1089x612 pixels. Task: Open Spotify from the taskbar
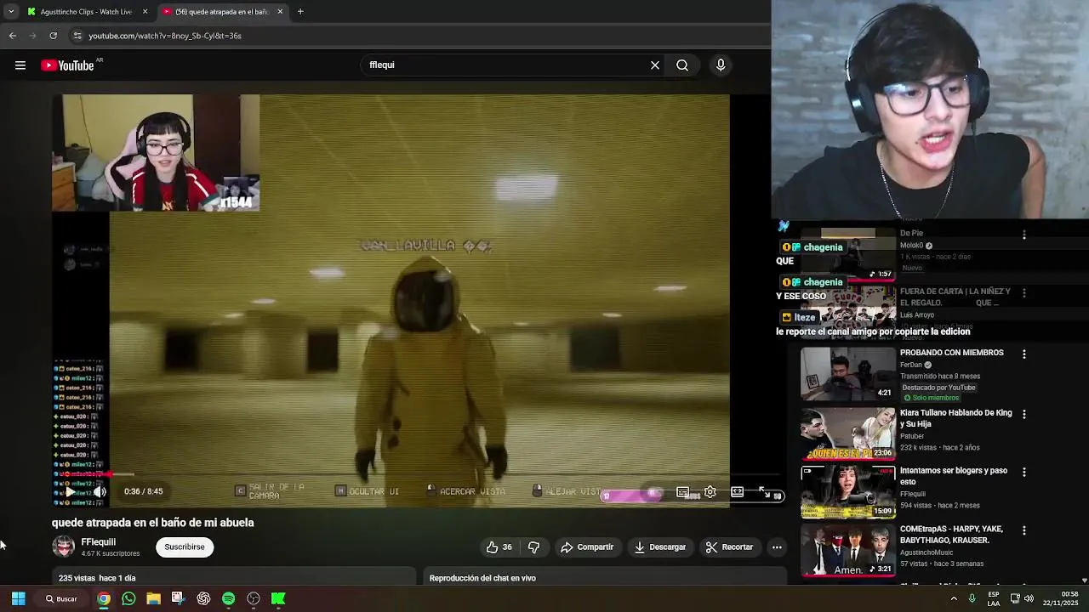click(x=228, y=598)
